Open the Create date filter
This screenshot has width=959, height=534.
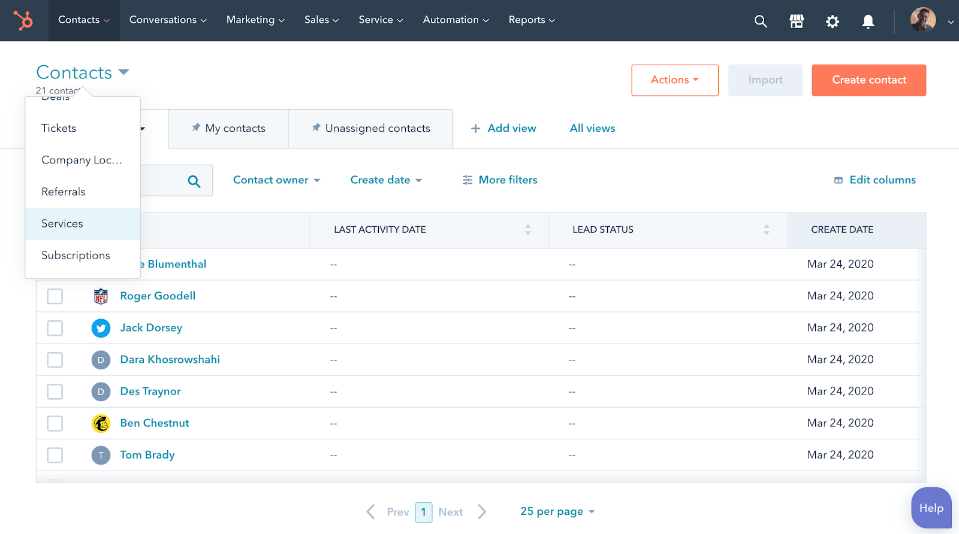(386, 180)
